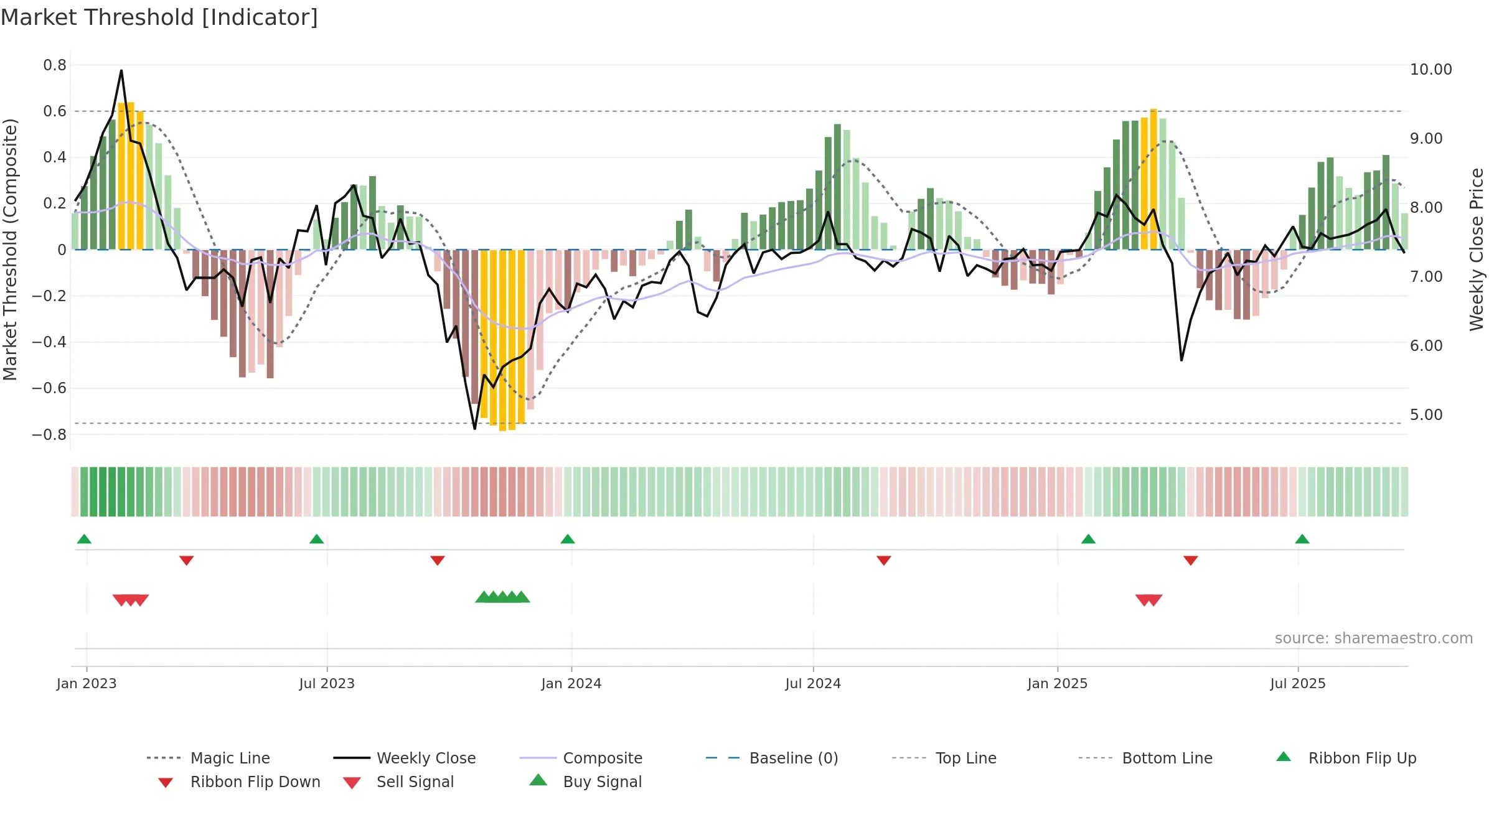Screen dimensions: 1494x840
Task: Click the source: sharemaestro.com label
Action: pyautogui.click(x=1374, y=638)
